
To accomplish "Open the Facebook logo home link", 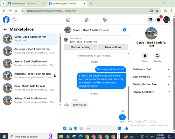I will [6, 20].
